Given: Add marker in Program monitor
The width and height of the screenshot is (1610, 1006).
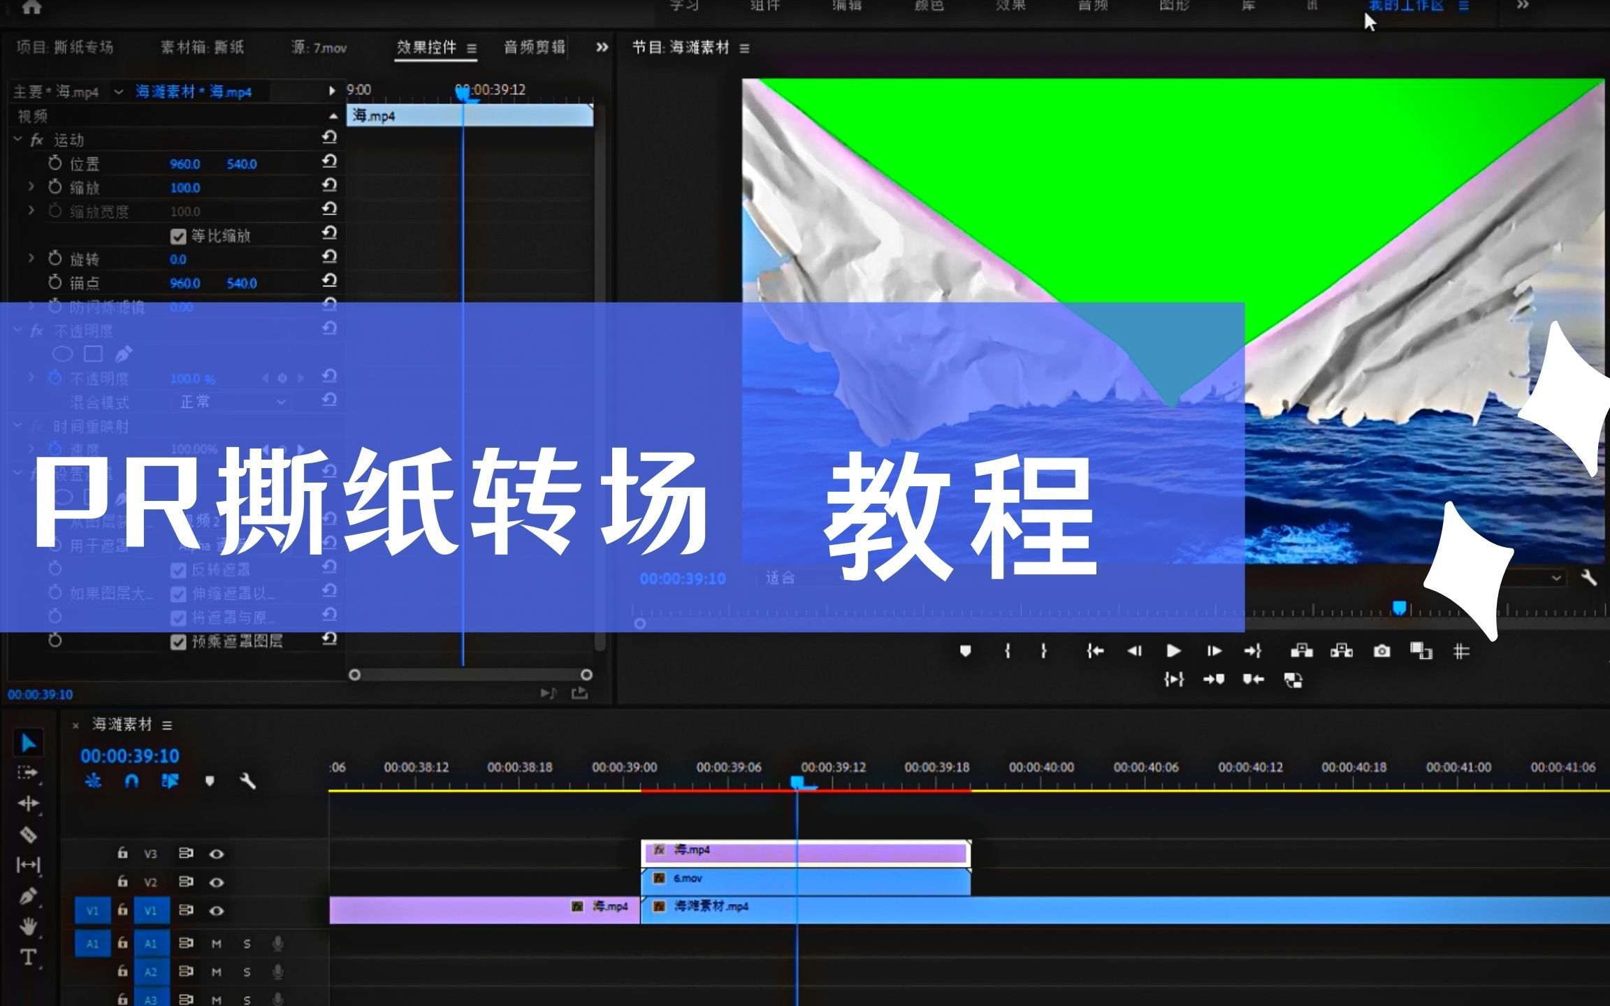Looking at the screenshot, I should click(x=965, y=651).
